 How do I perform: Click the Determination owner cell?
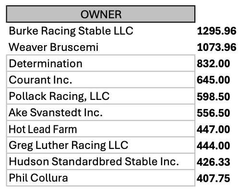tap(101, 63)
